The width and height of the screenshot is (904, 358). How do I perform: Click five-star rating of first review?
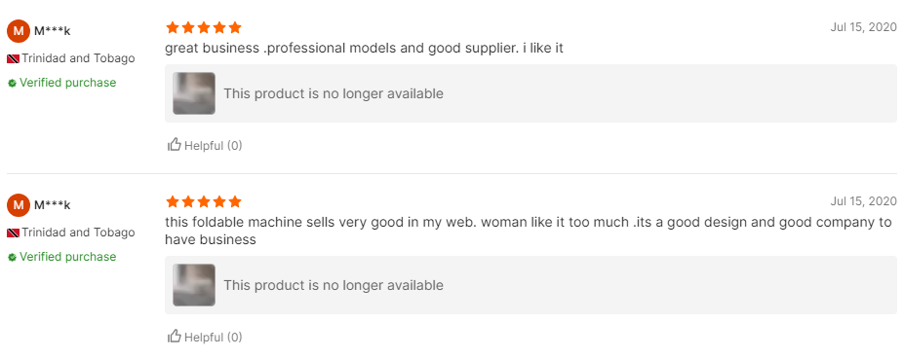[203, 27]
